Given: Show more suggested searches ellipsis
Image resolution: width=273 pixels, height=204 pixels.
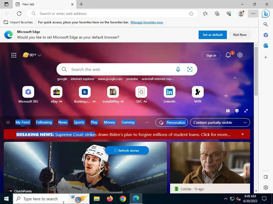Looking at the screenshot, I should coord(182,79).
